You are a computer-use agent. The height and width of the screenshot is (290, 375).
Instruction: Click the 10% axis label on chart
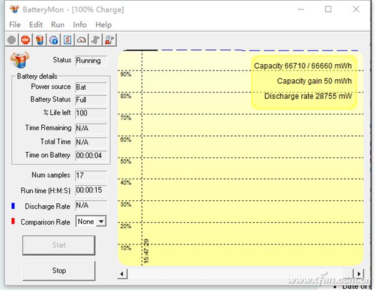[126, 248]
